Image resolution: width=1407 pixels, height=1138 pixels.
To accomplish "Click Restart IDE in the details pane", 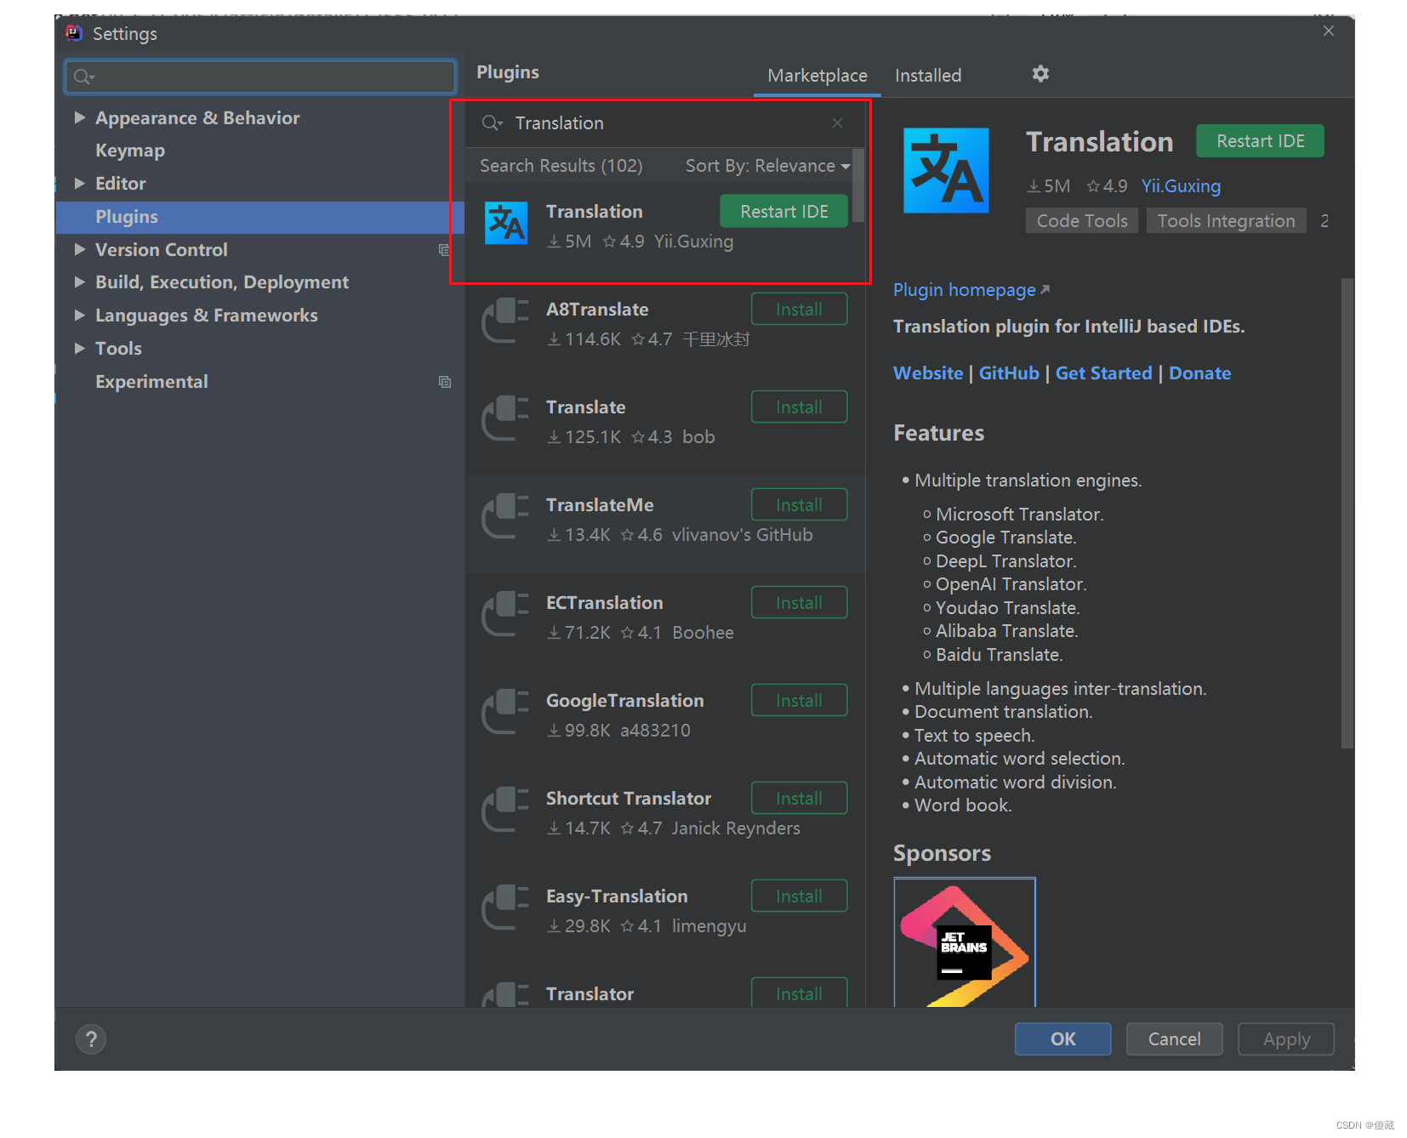I will point(1260,141).
